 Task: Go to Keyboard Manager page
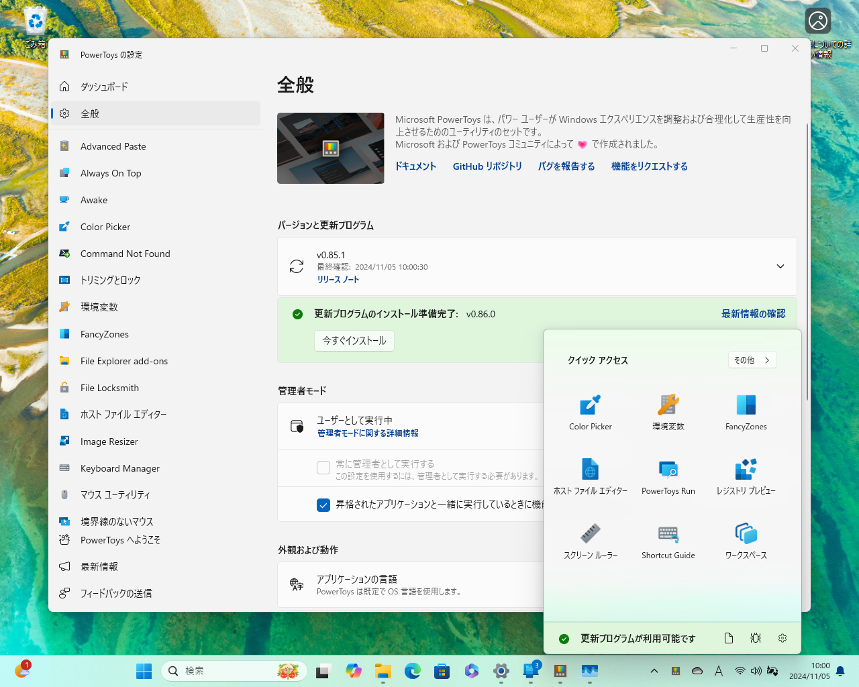tap(156, 468)
